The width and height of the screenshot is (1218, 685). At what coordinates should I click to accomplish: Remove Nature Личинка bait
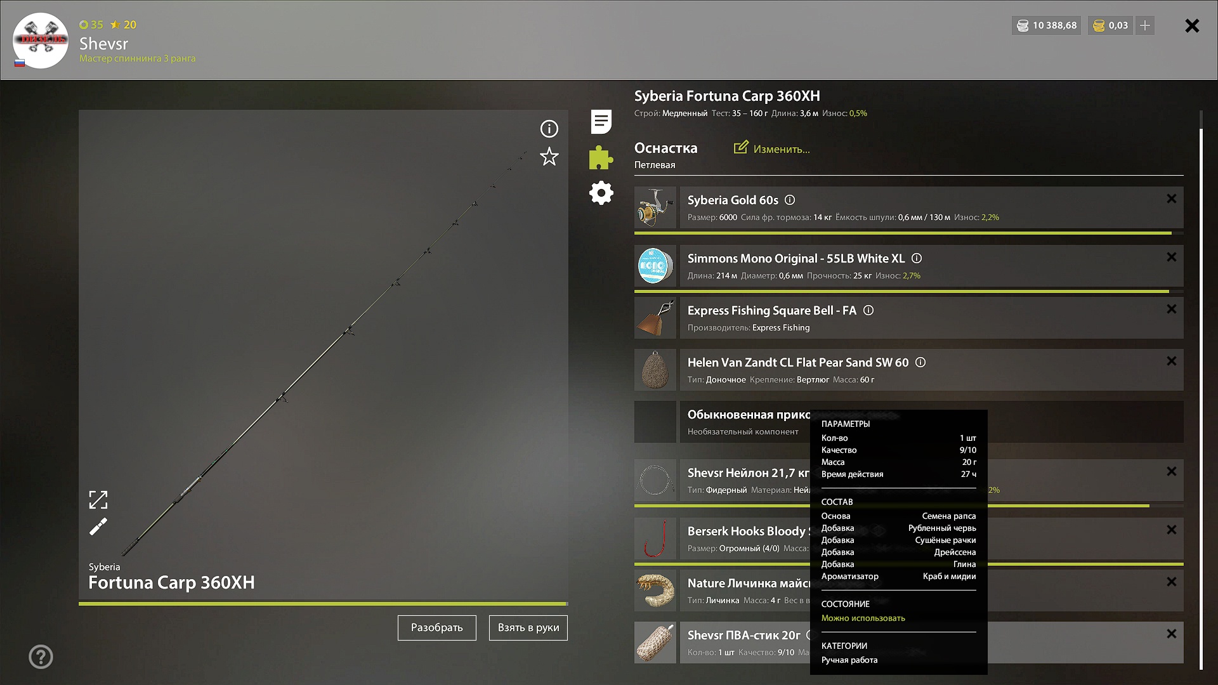[x=1171, y=582]
